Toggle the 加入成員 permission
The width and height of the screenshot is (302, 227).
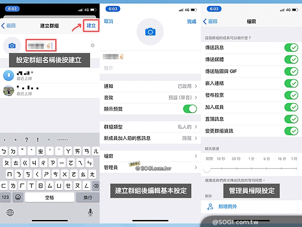[291, 107]
